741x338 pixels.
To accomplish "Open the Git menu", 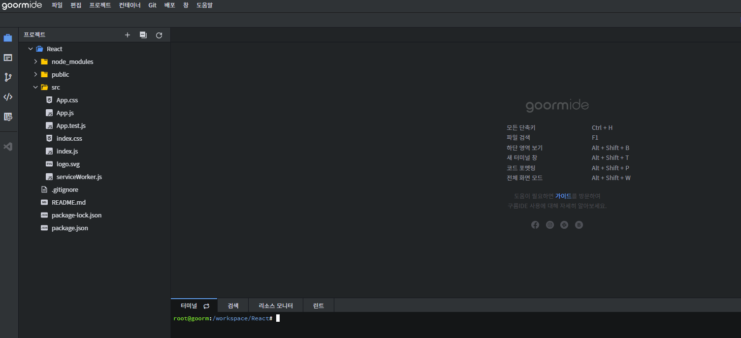I will pos(153,5).
